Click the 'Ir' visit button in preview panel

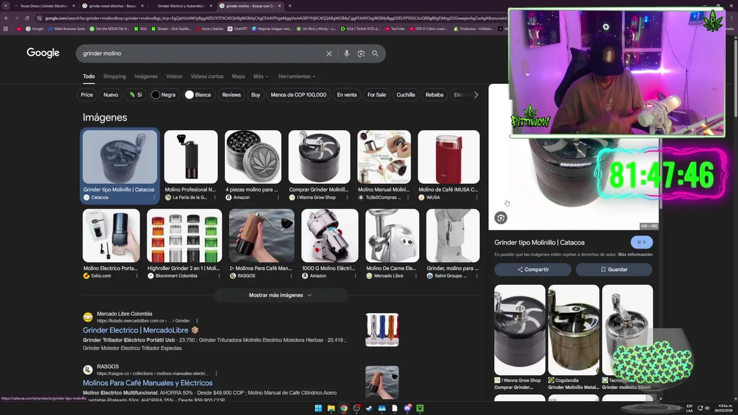tap(642, 243)
